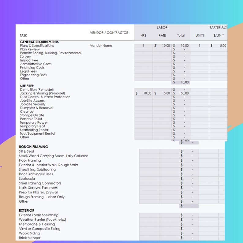This screenshot has height=243, width=243.
Task: Select Weather Barrier (Tyvek, etc.) task
Action: point(42,220)
